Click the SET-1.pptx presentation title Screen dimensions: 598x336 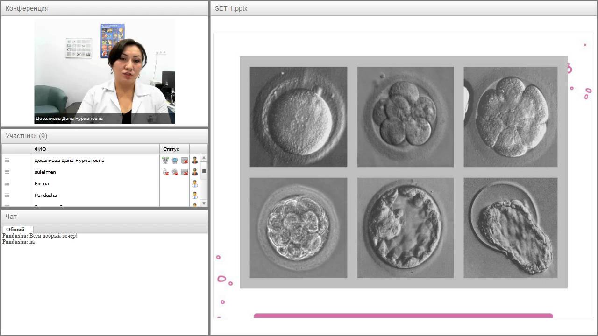[231, 8]
